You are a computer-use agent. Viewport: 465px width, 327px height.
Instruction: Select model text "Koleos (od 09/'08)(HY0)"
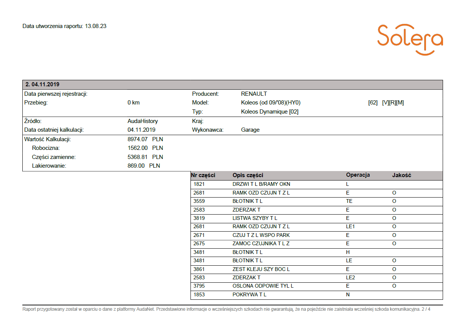tap(271, 103)
